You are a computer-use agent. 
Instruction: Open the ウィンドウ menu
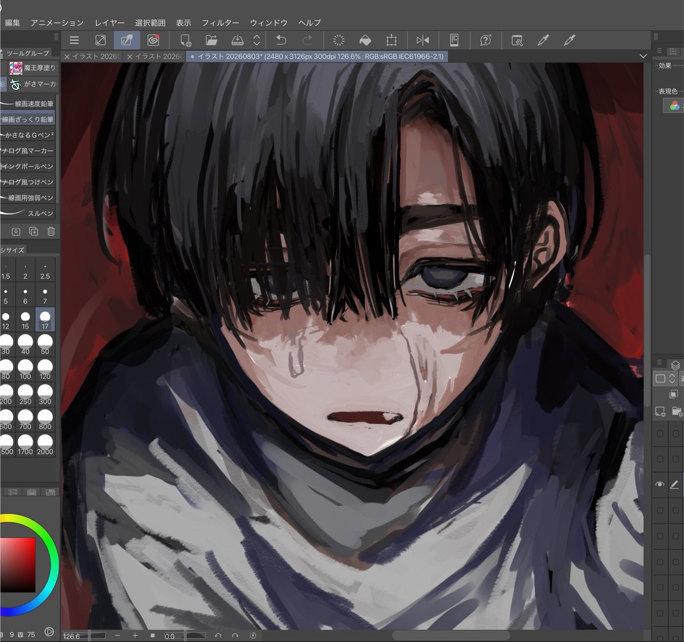click(x=268, y=23)
